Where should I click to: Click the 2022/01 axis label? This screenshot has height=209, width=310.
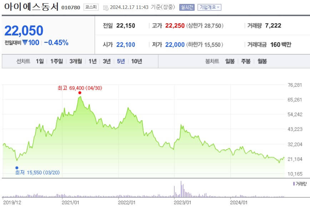(126, 203)
